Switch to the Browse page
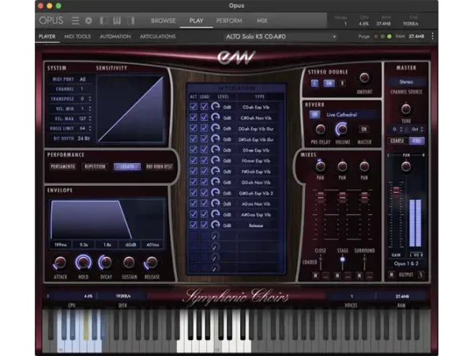This screenshot has width=474, height=356. pyautogui.click(x=164, y=21)
